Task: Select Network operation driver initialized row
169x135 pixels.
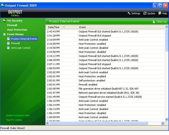Action: click(105, 93)
